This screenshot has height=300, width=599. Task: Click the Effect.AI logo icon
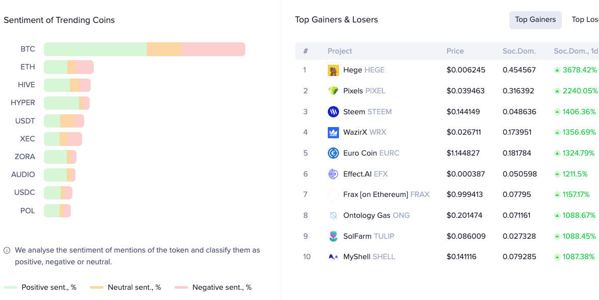[333, 174]
